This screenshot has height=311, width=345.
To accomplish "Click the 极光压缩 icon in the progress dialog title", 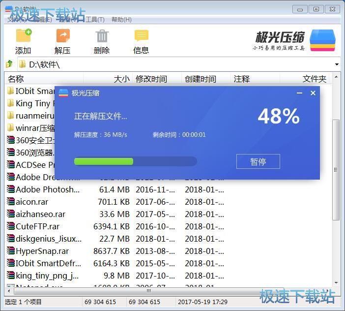I will point(63,93).
